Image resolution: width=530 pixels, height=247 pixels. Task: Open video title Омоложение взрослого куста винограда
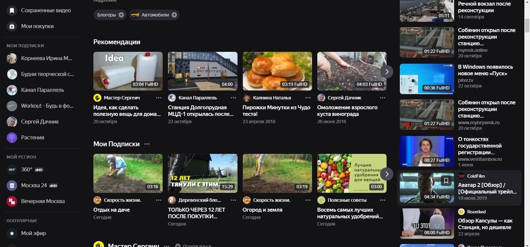click(348, 111)
